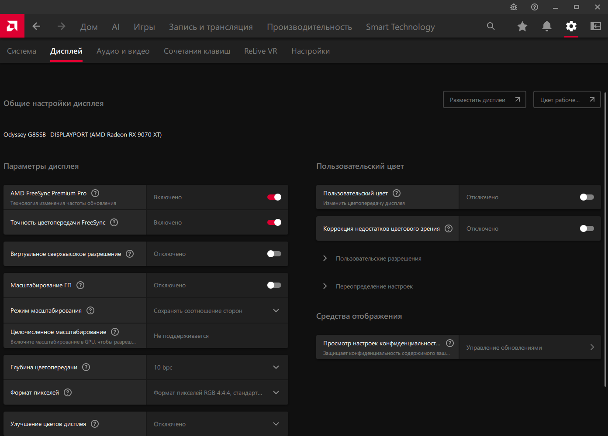Turn on Масштабирование ГП switch
Image resolution: width=608 pixels, height=436 pixels.
(274, 285)
